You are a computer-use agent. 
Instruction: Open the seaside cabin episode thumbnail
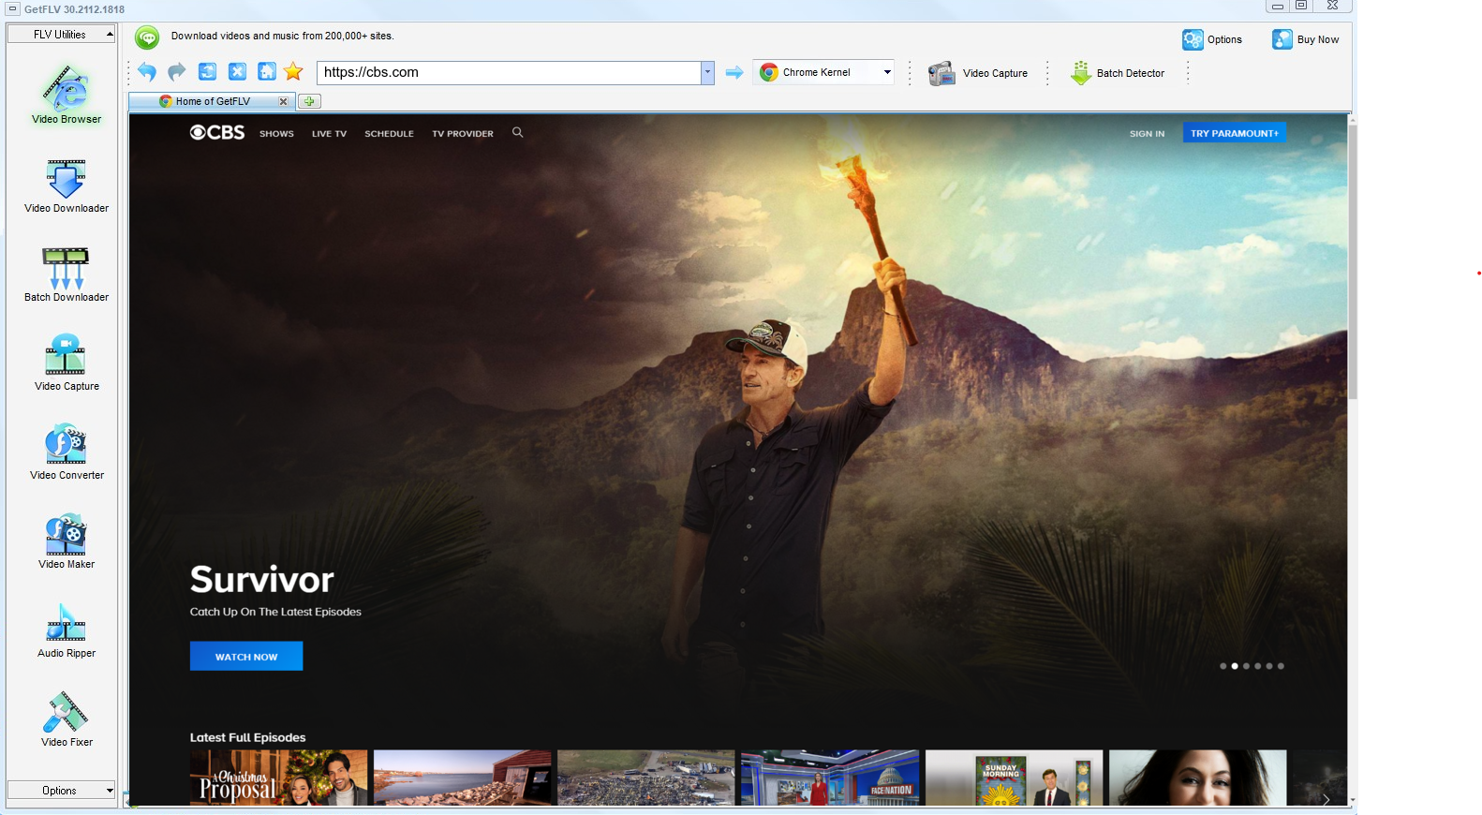[462, 778]
